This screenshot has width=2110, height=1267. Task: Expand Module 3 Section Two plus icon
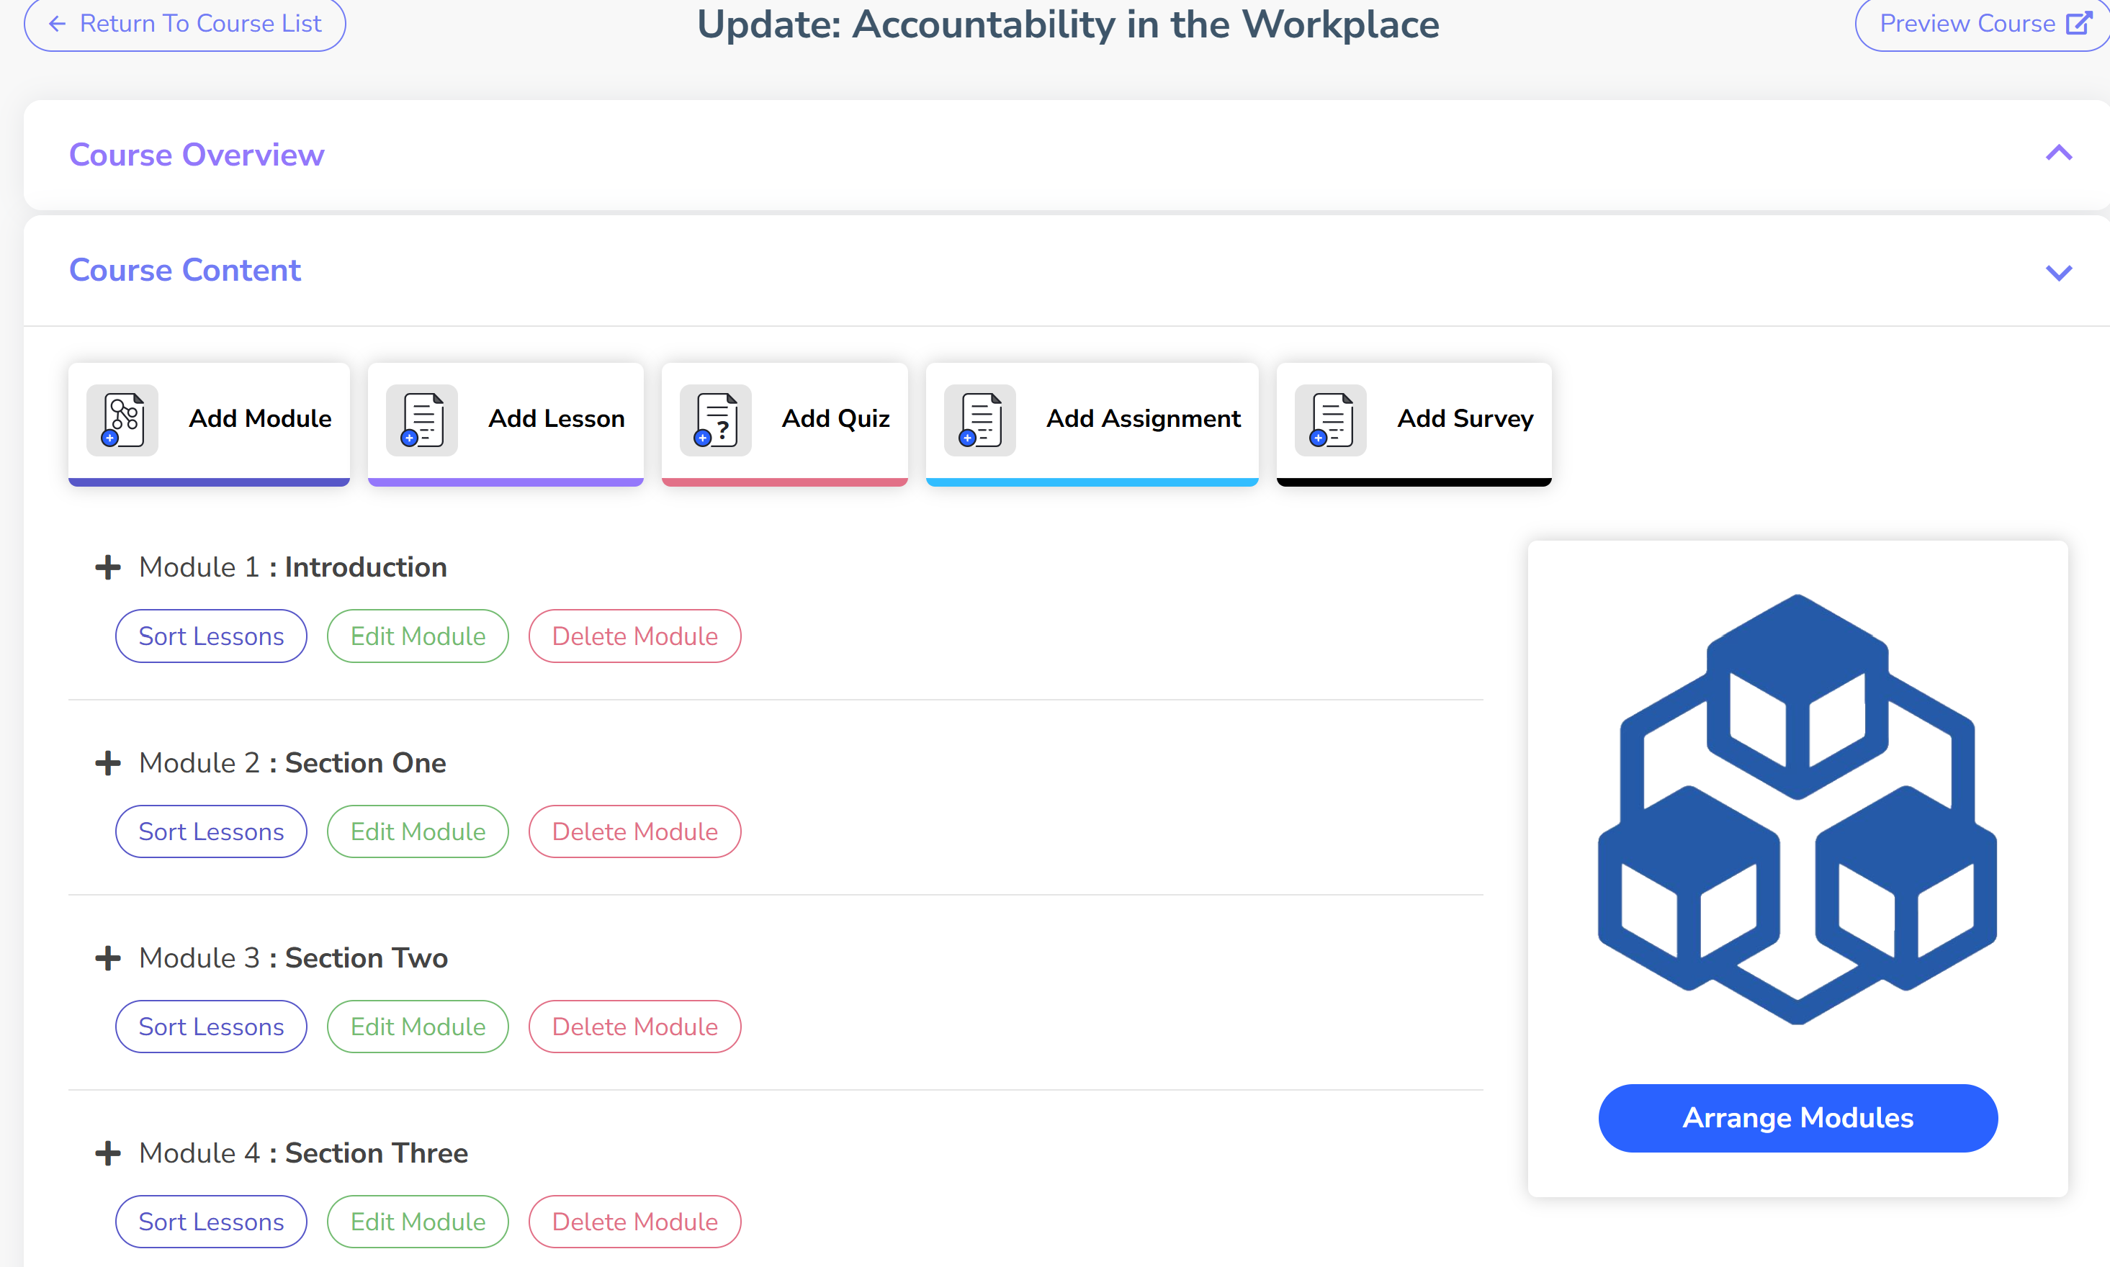point(107,958)
